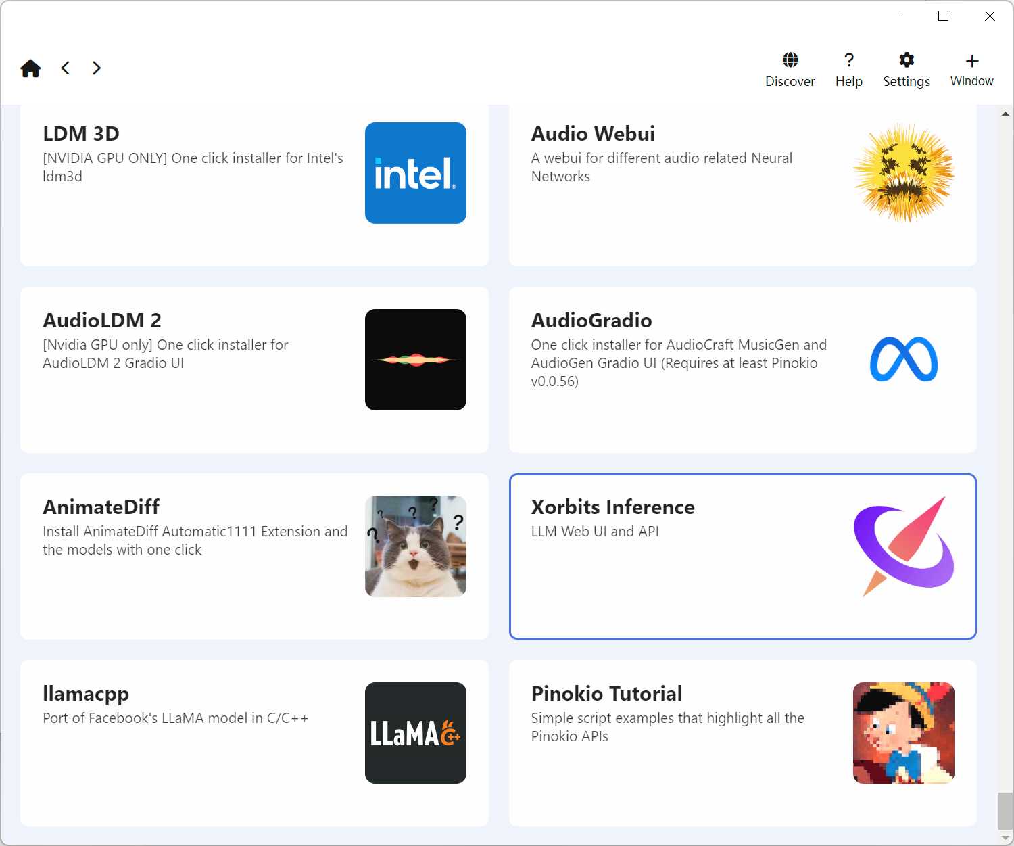
Task: Open the Audio Webui title
Action: tap(593, 134)
